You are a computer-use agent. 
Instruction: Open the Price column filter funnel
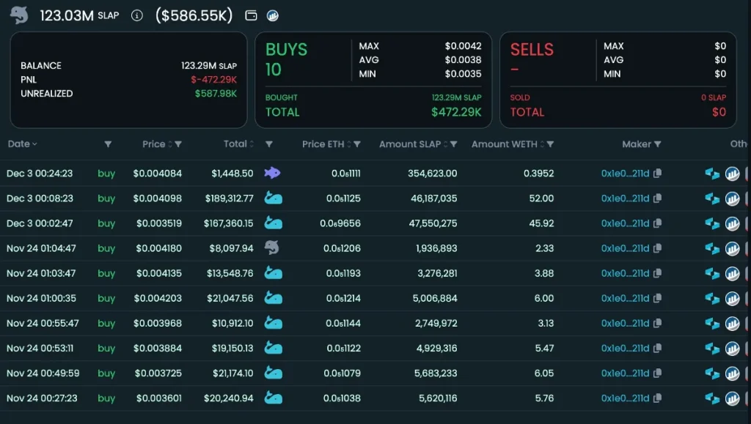(x=178, y=144)
